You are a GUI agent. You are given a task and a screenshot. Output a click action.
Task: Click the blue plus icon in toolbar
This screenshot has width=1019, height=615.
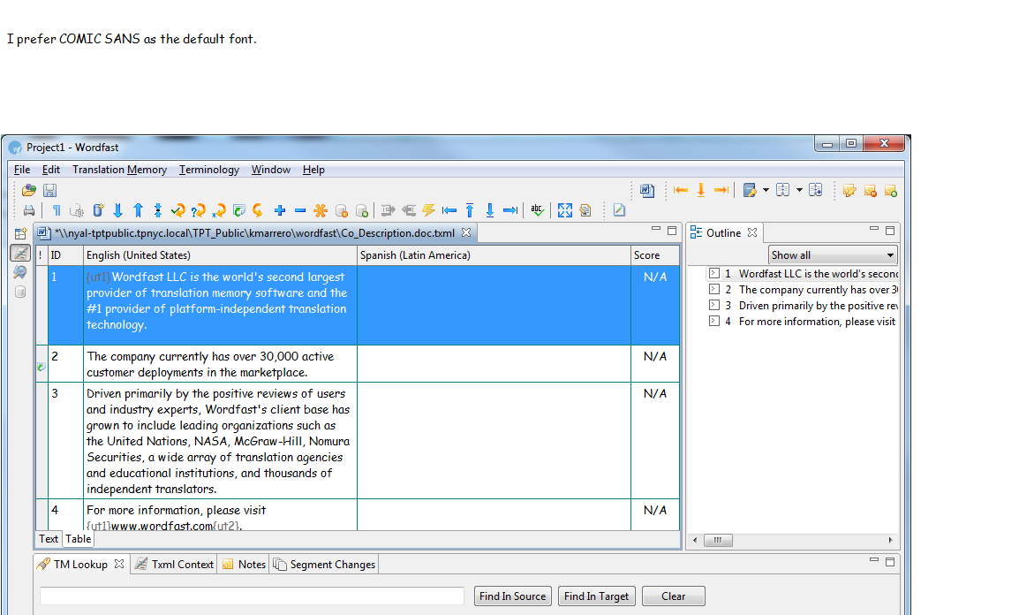280,210
